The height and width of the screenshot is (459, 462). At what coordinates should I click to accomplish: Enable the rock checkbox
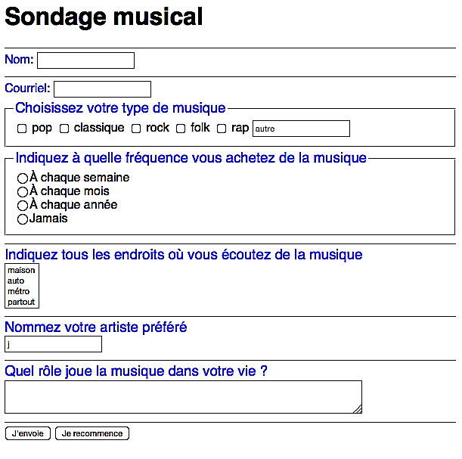[136, 129]
